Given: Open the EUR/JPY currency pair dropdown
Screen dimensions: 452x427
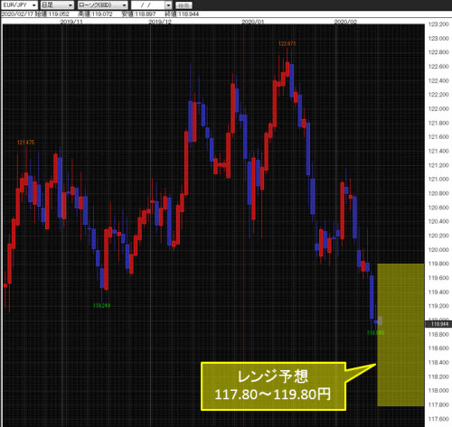Looking at the screenshot, I should (x=20, y=5).
